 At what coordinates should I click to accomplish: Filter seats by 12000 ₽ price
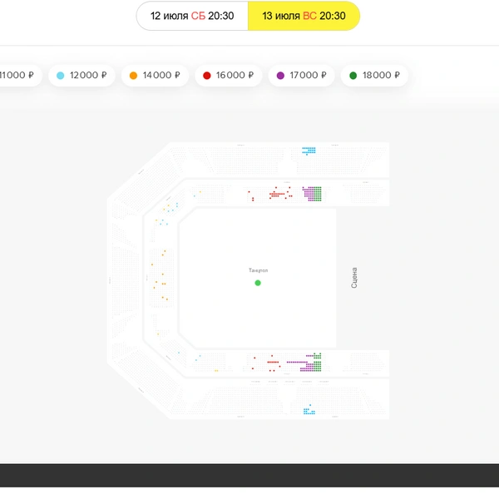point(82,76)
